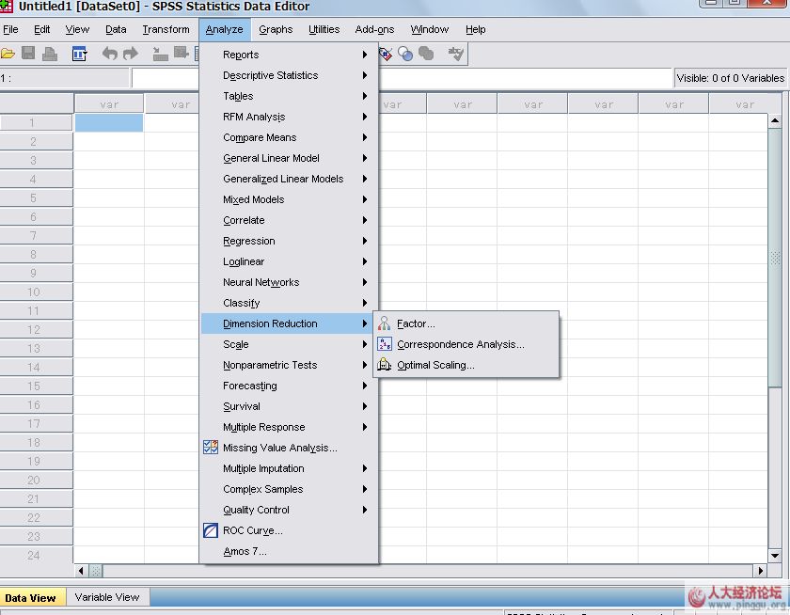Expand the RFM Analysis submenu
The width and height of the screenshot is (790, 615).
tap(290, 117)
